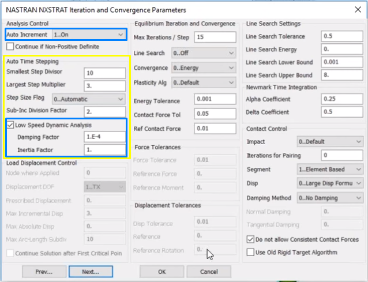This screenshot has height=282, width=368.
Task: Click the Max Iterations / Step field
Action: click(215, 37)
